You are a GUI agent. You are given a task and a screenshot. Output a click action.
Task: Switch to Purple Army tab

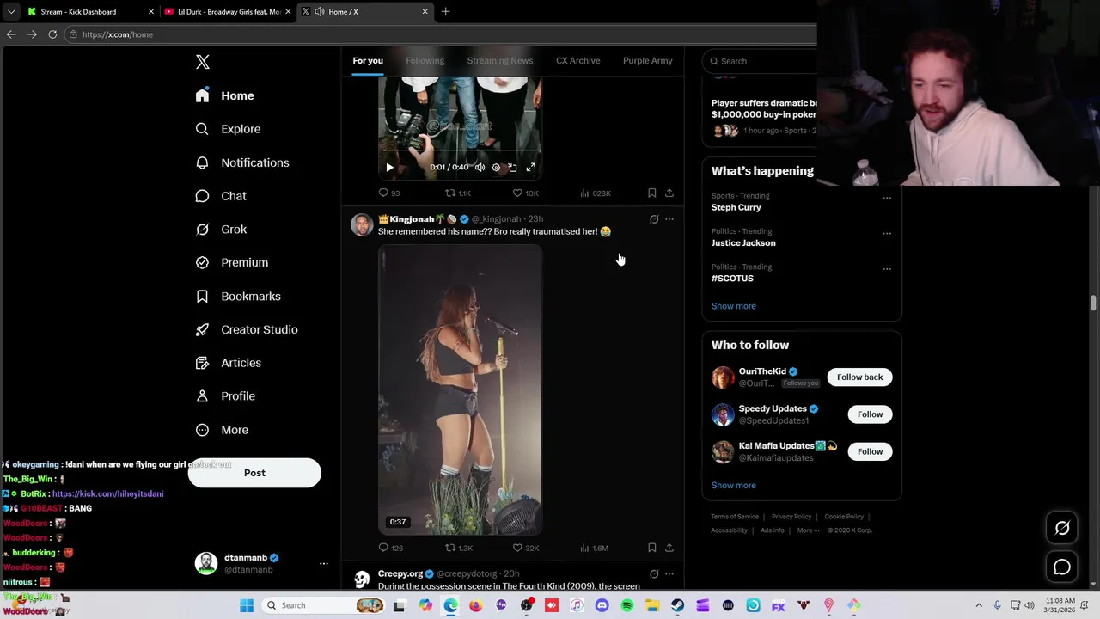(648, 60)
